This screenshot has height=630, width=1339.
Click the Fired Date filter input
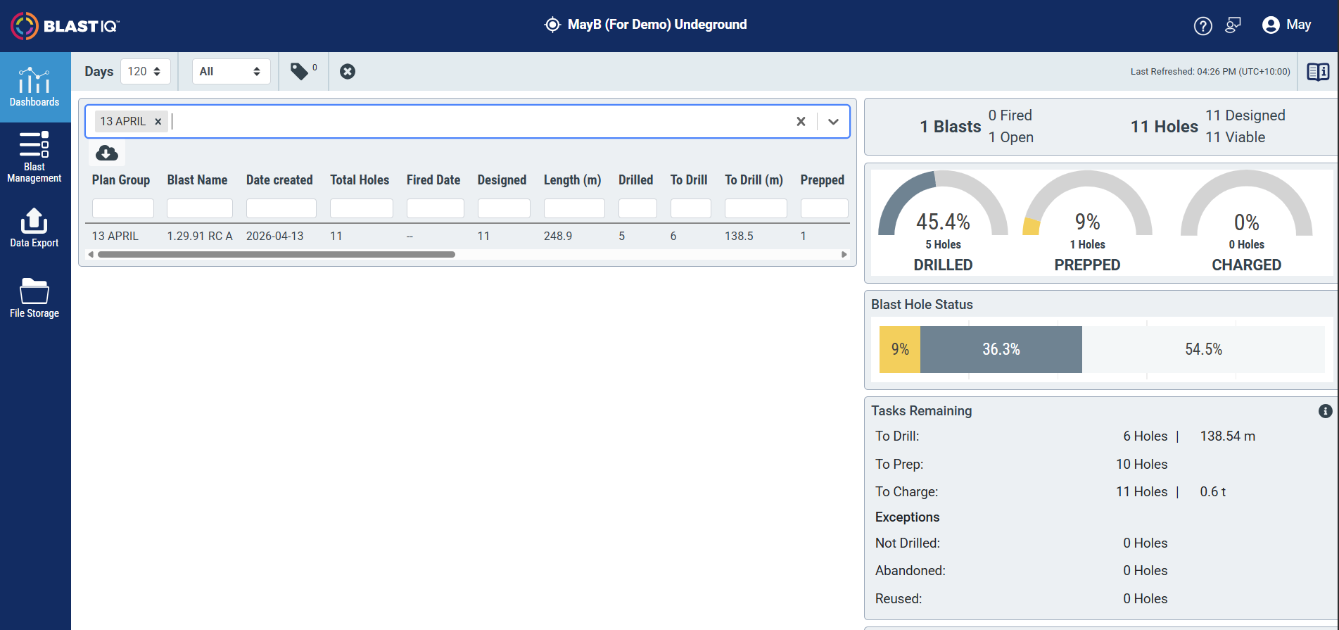[x=435, y=208]
